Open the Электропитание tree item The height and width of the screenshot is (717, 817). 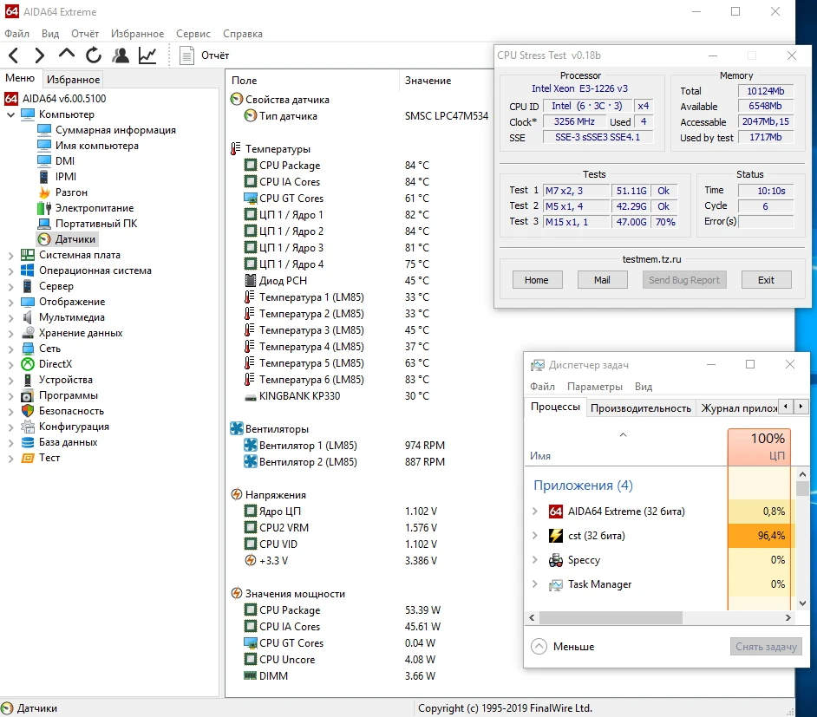click(x=94, y=208)
